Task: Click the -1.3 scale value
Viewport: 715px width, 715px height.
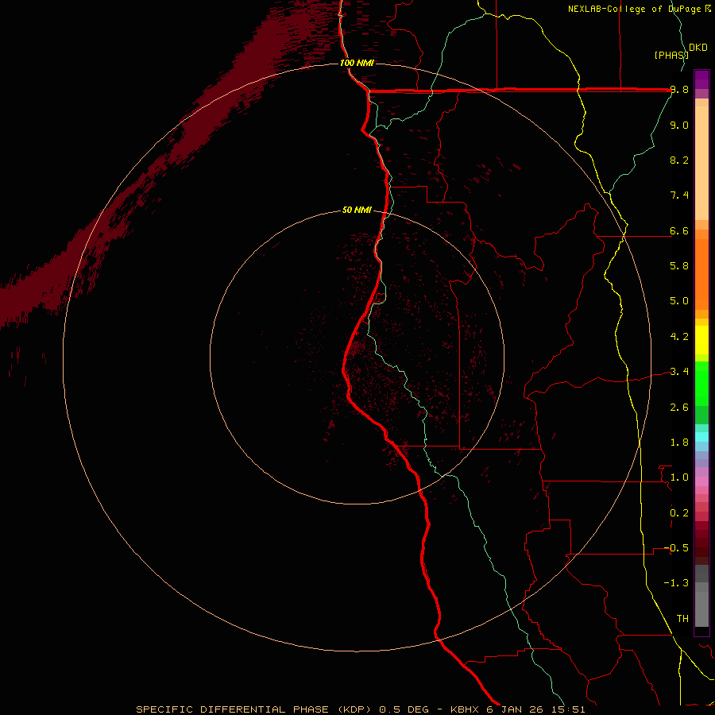Action: coord(676,583)
